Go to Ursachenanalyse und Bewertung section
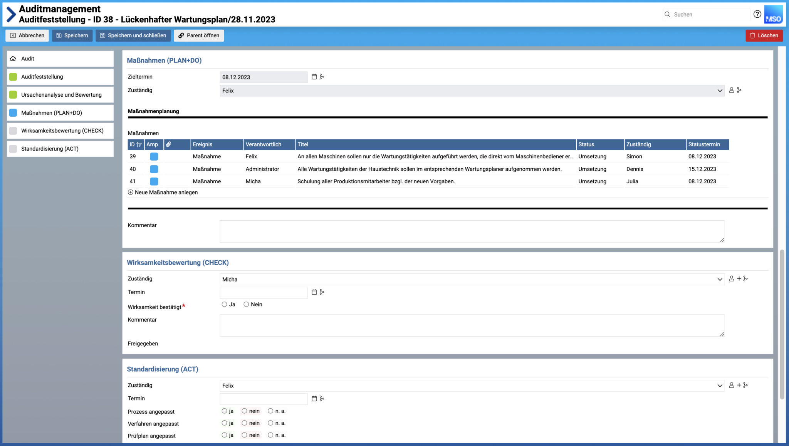The image size is (789, 446). [x=61, y=95]
